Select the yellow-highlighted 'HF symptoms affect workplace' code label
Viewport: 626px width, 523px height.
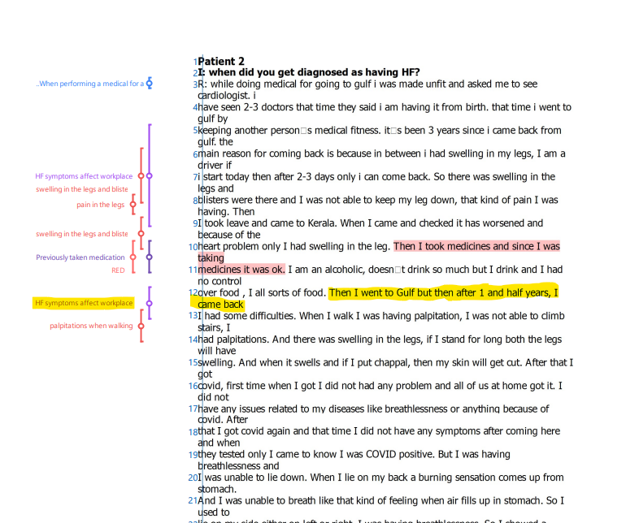(83, 303)
